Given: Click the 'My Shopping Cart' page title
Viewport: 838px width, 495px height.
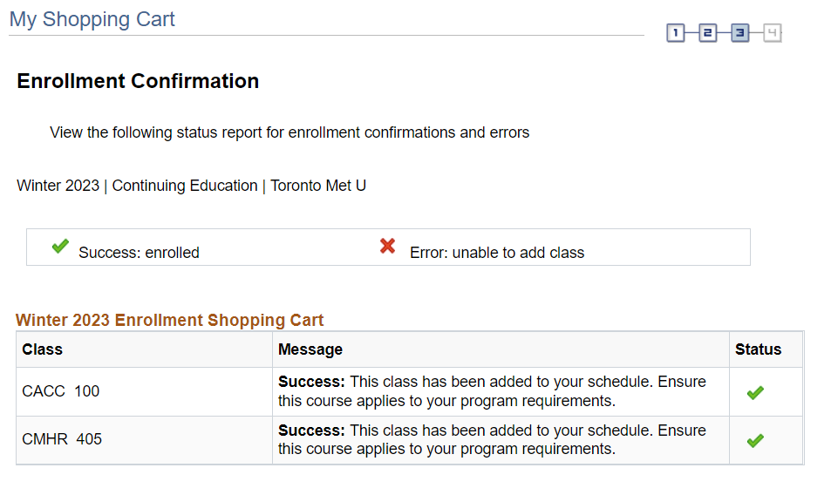Looking at the screenshot, I should (x=92, y=19).
